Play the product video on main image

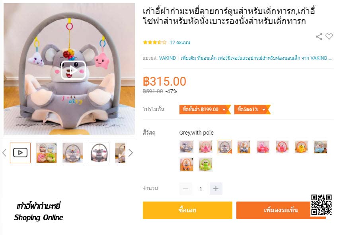(73, 70)
